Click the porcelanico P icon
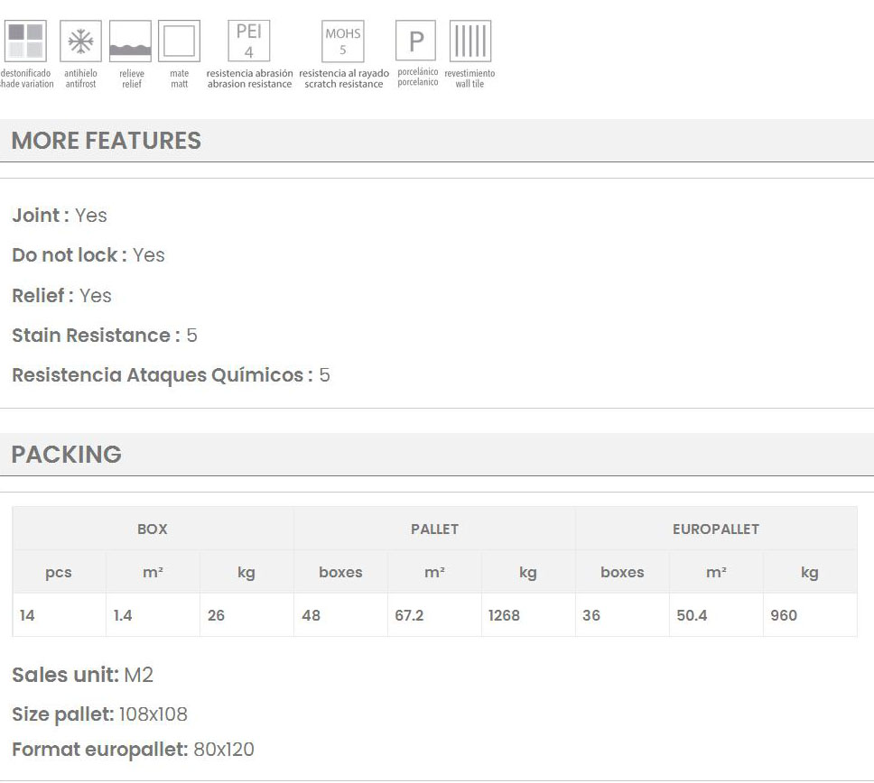The height and width of the screenshot is (783, 874). pos(416,41)
